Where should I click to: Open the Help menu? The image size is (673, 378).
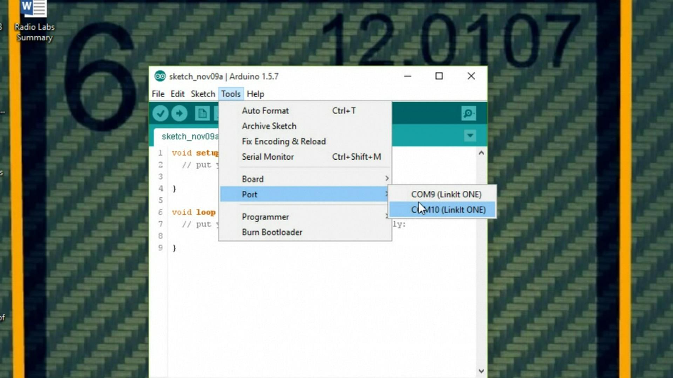tap(256, 94)
